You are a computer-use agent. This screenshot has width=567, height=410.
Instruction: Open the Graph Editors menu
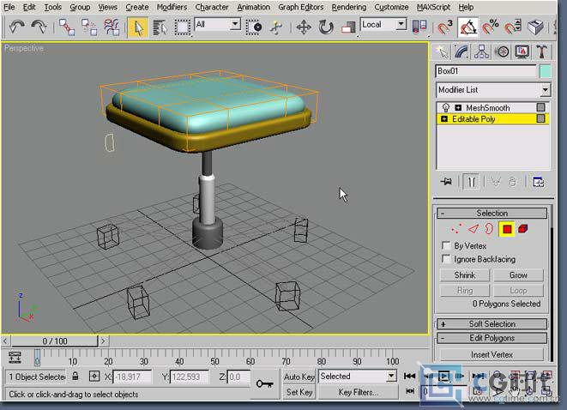point(301,7)
